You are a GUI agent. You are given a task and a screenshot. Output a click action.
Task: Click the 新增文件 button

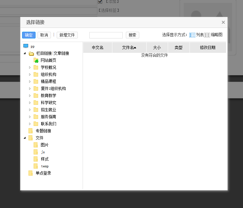[67, 35]
